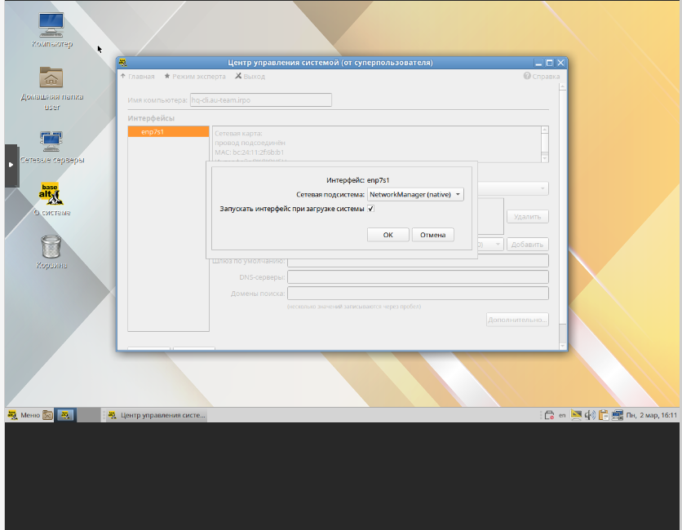Select enp7s1 in the Интерфейсы list
Viewport: 682px width, 530px height.
point(168,132)
